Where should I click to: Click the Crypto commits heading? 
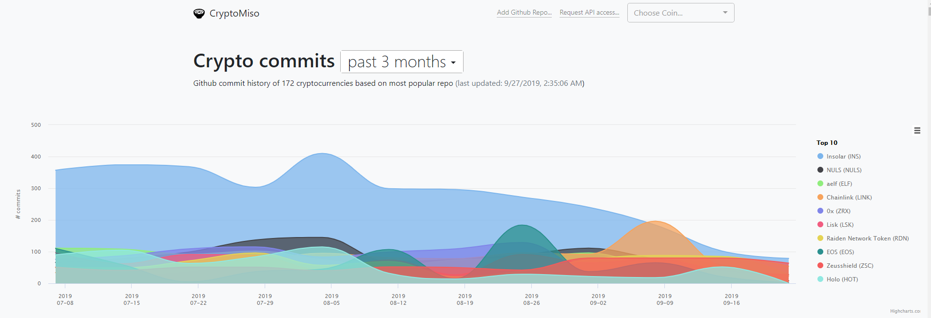[x=264, y=61]
